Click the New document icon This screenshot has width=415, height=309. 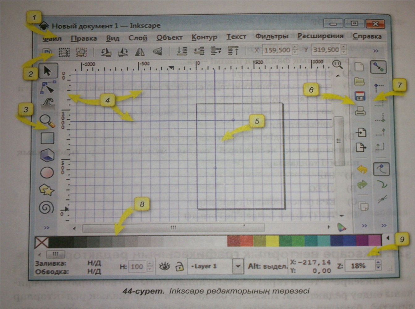click(x=359, y=66)
